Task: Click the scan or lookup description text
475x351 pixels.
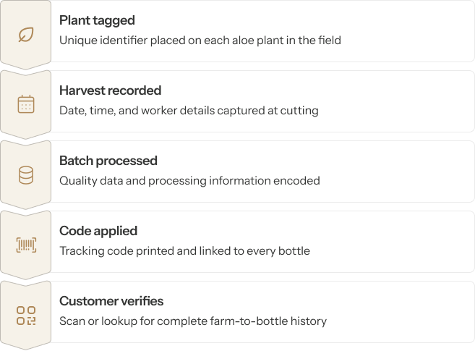Action: (193, 321)
